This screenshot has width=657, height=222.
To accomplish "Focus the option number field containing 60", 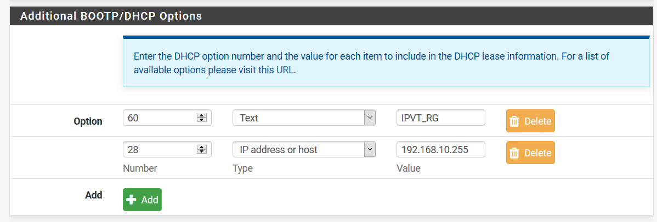I will pos(159,118).
